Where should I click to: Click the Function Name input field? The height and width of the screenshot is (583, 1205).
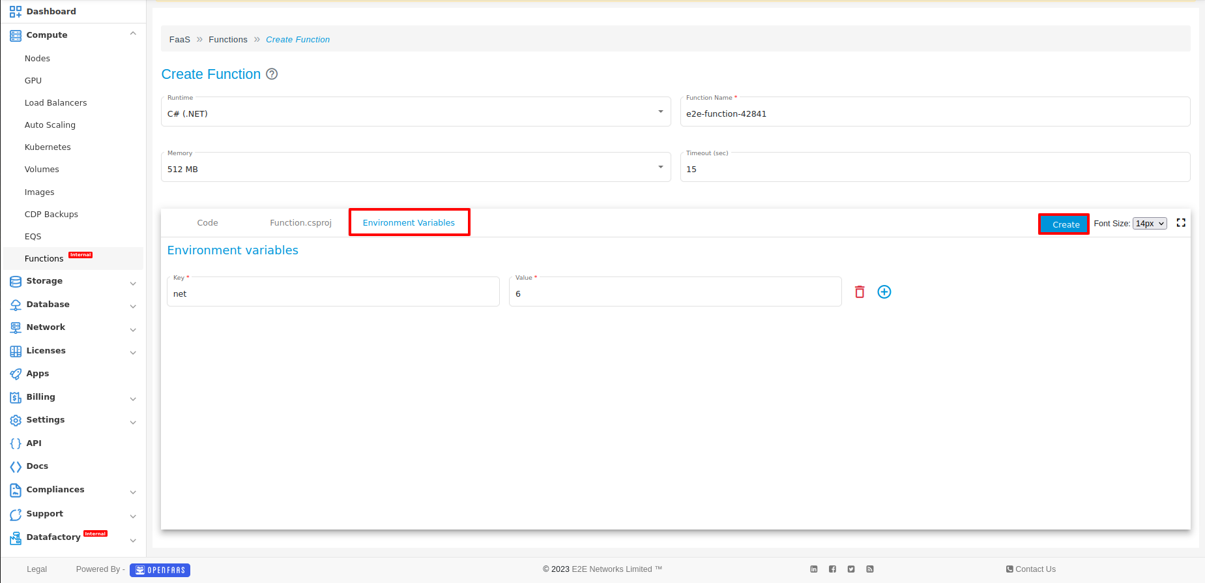935,112
